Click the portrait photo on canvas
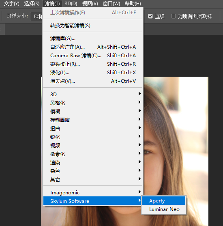 (176, 144)
